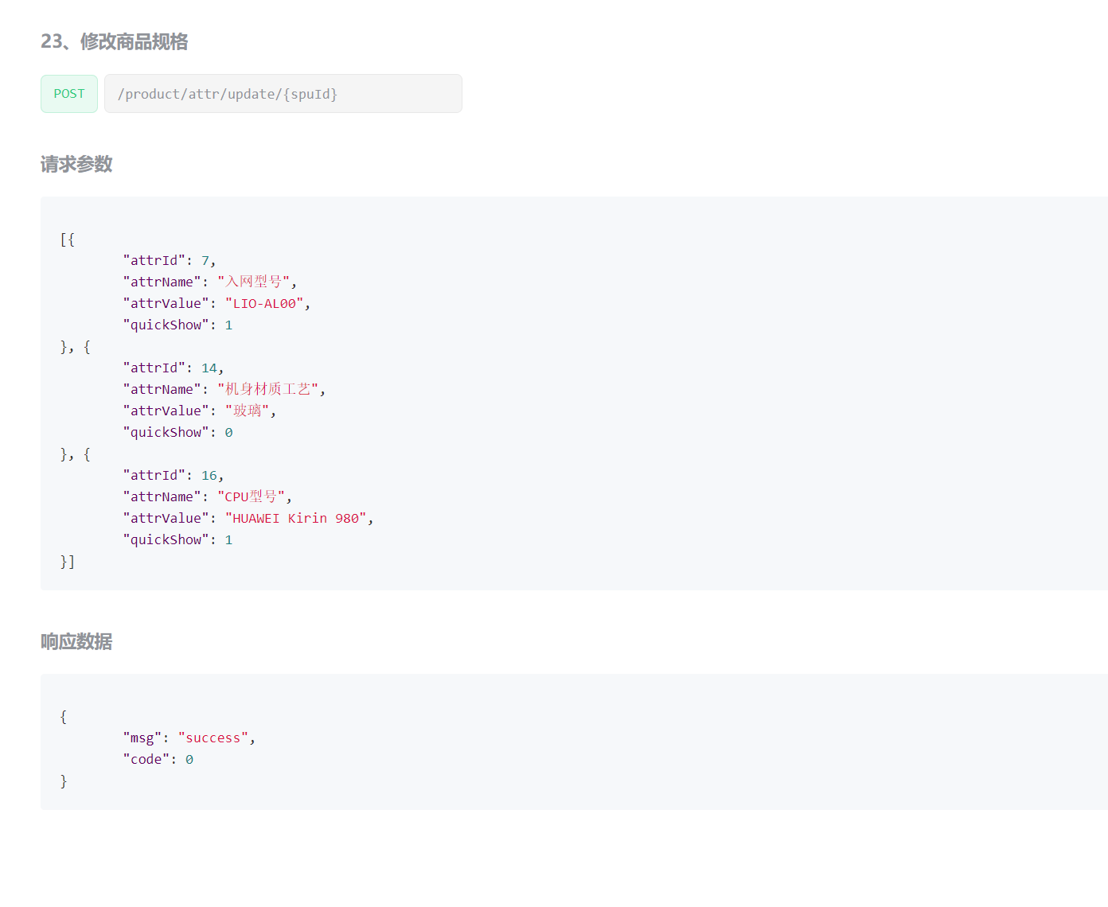Click the attrValue "玻璃"
This screenshot has width=1108, height=907.
point(248,411)
